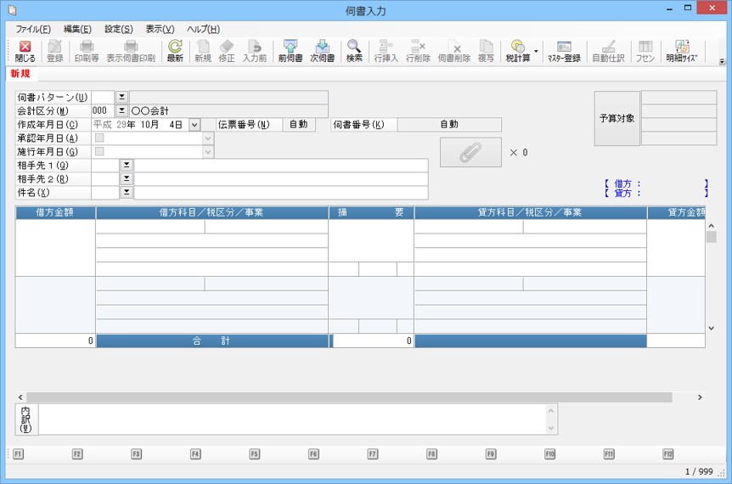
Task: Open the 設定(S) menu
Action: (x=118, y=29)
